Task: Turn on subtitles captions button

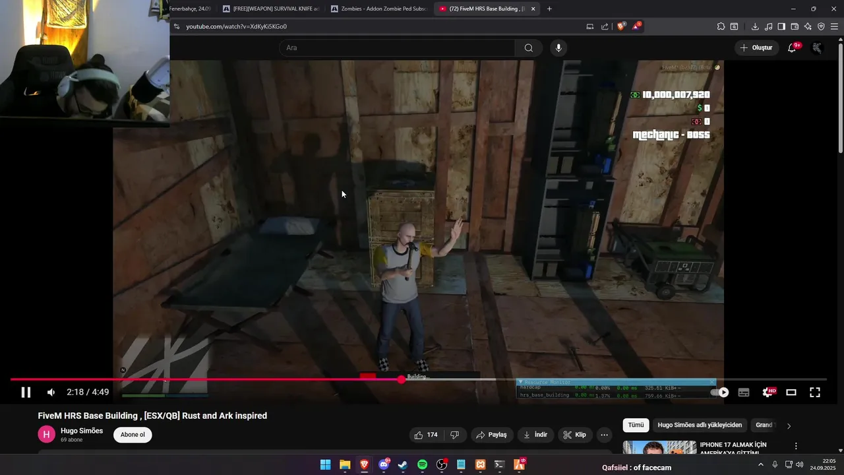Action: [744, 393]
